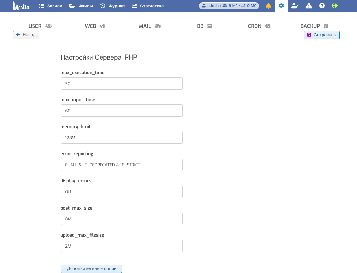Focus the display_errors field
This screenshot has height=273, width=357.
coord(121,192)
